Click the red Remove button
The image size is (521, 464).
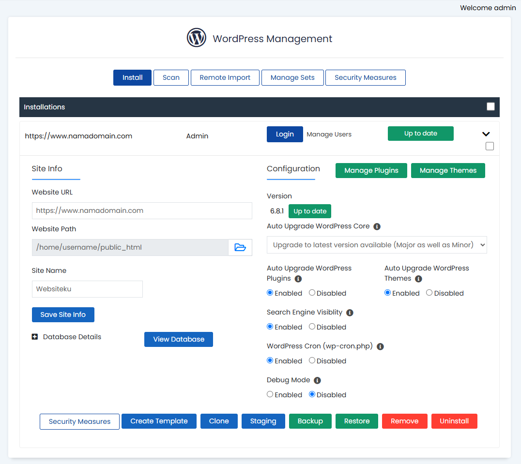click(405, 421)
